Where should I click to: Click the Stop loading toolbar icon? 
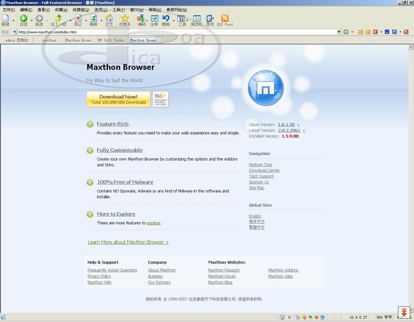(77, 19)
